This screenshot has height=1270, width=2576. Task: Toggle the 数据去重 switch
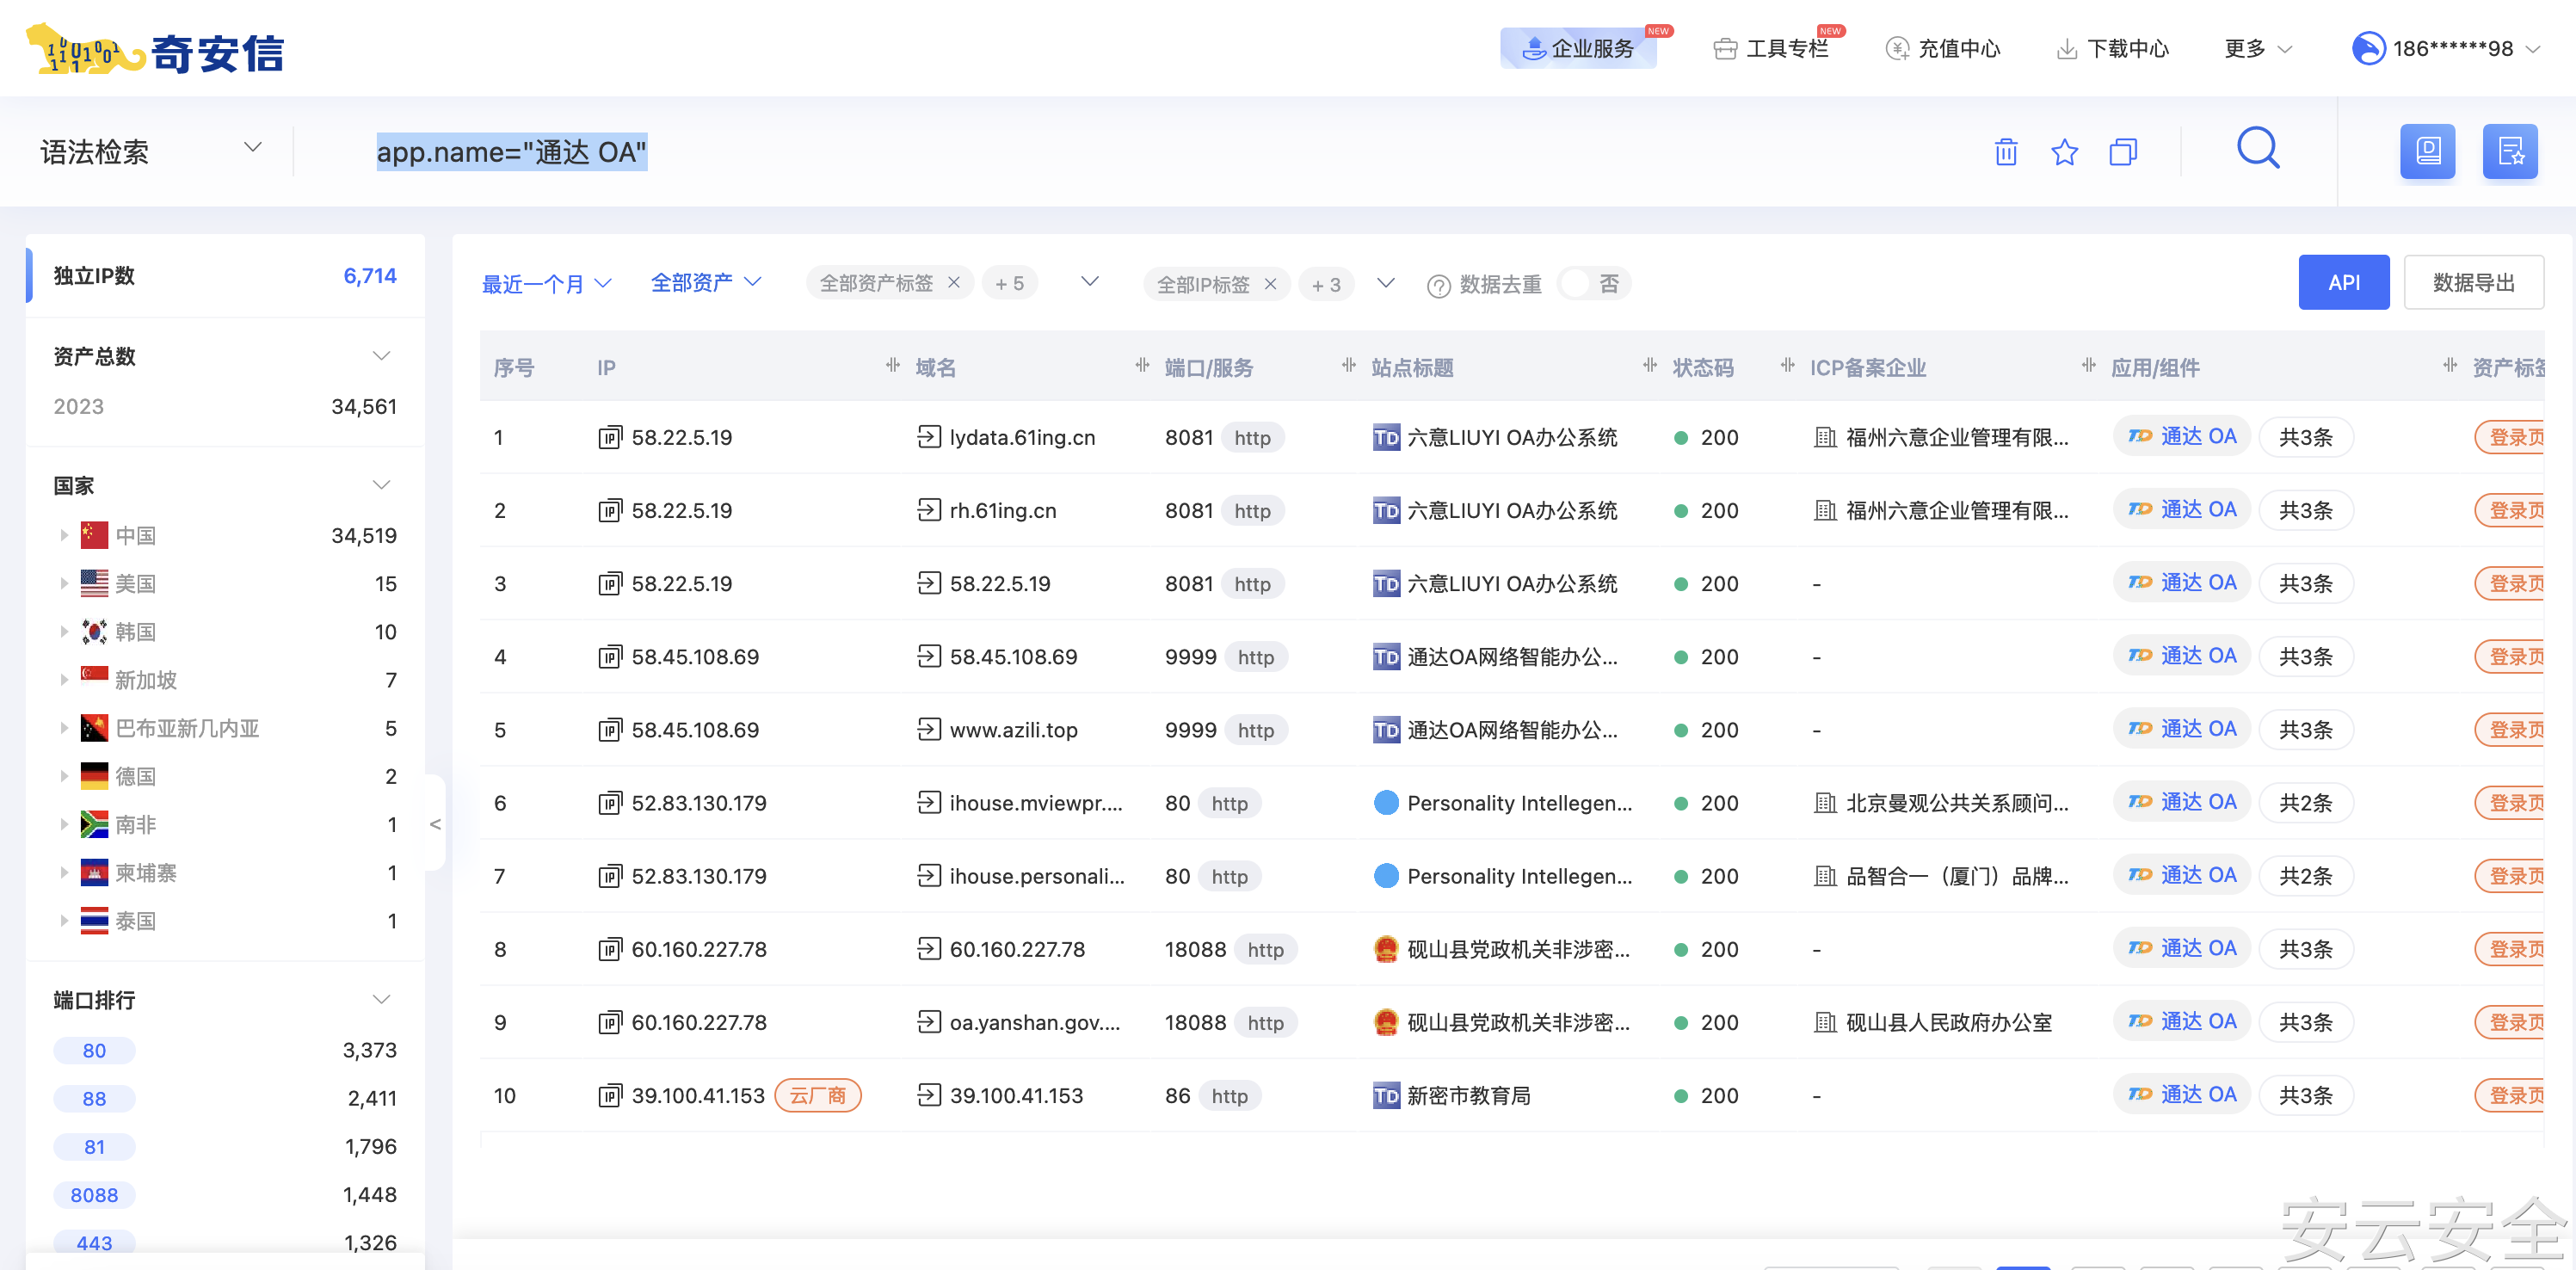click(1593, 283)
